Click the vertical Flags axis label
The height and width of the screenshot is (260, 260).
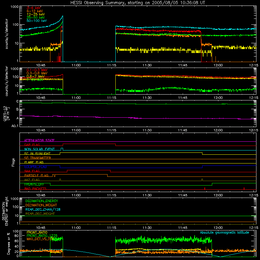tap(13, 162)
